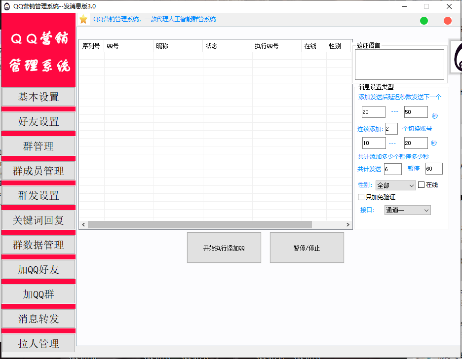The image size is (462, 359).
Task: Click 暂停/停止 button
Action: (x=307, y=248)
